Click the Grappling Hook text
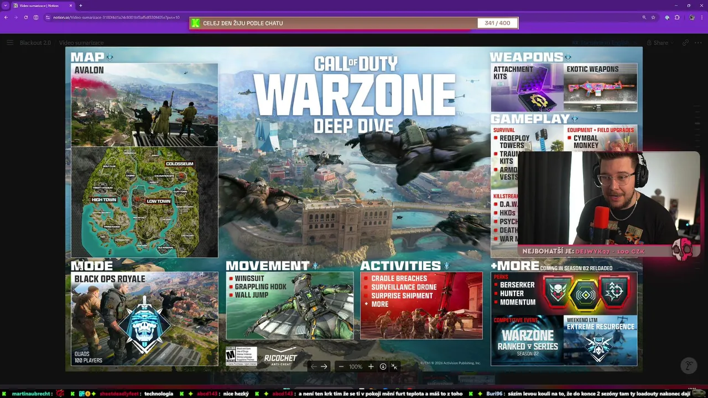The width and height of the screenshot is (708, 398). coord(261,287)
